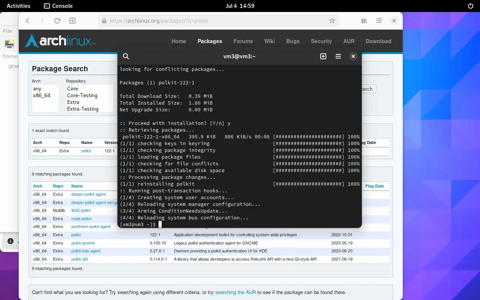Sort results by Repo column header
480x300 pixels.
click(x=58, y=186)
